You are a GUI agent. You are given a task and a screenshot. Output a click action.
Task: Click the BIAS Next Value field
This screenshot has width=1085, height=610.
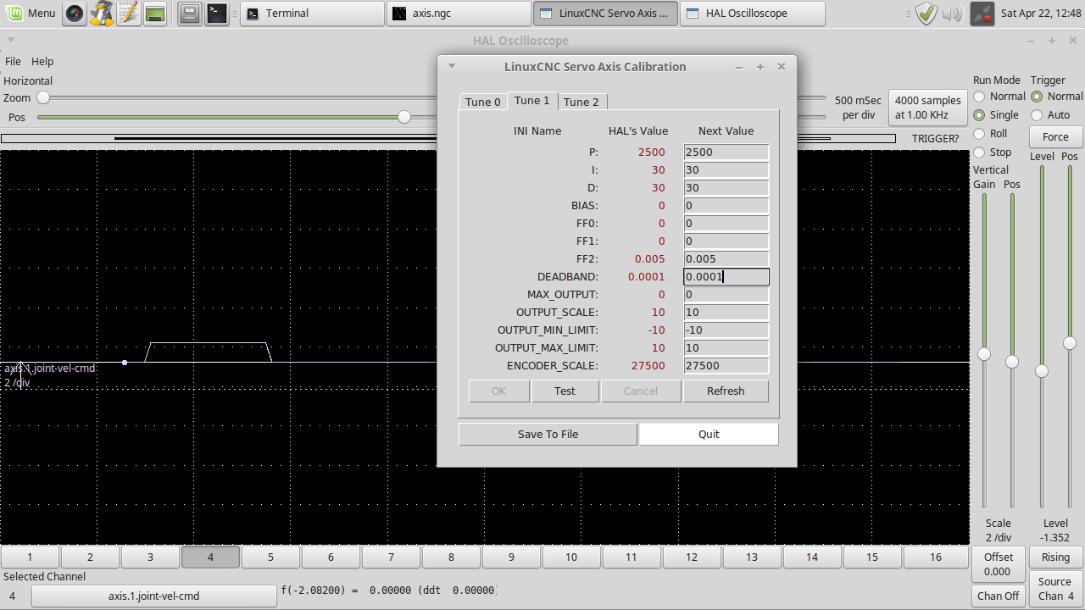[x=726, y=206]
